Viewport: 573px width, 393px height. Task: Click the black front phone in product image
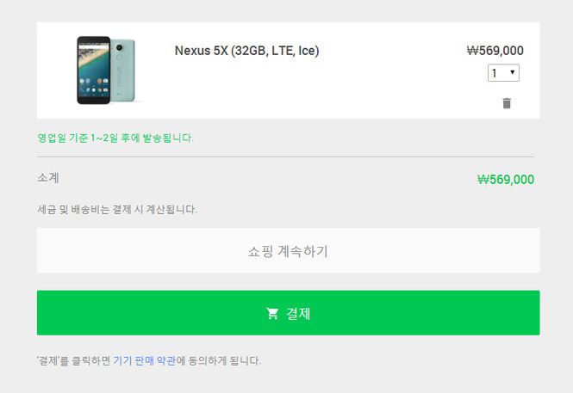pos(94,70)
